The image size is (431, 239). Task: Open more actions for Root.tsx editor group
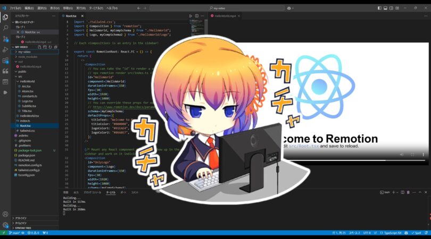pos(203,16)
